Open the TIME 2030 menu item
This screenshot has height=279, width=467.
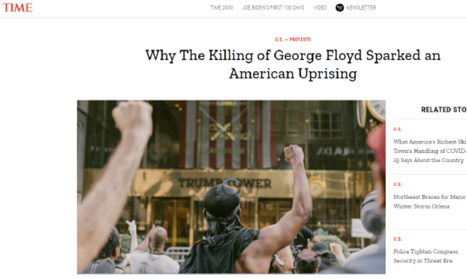[221, 7]
